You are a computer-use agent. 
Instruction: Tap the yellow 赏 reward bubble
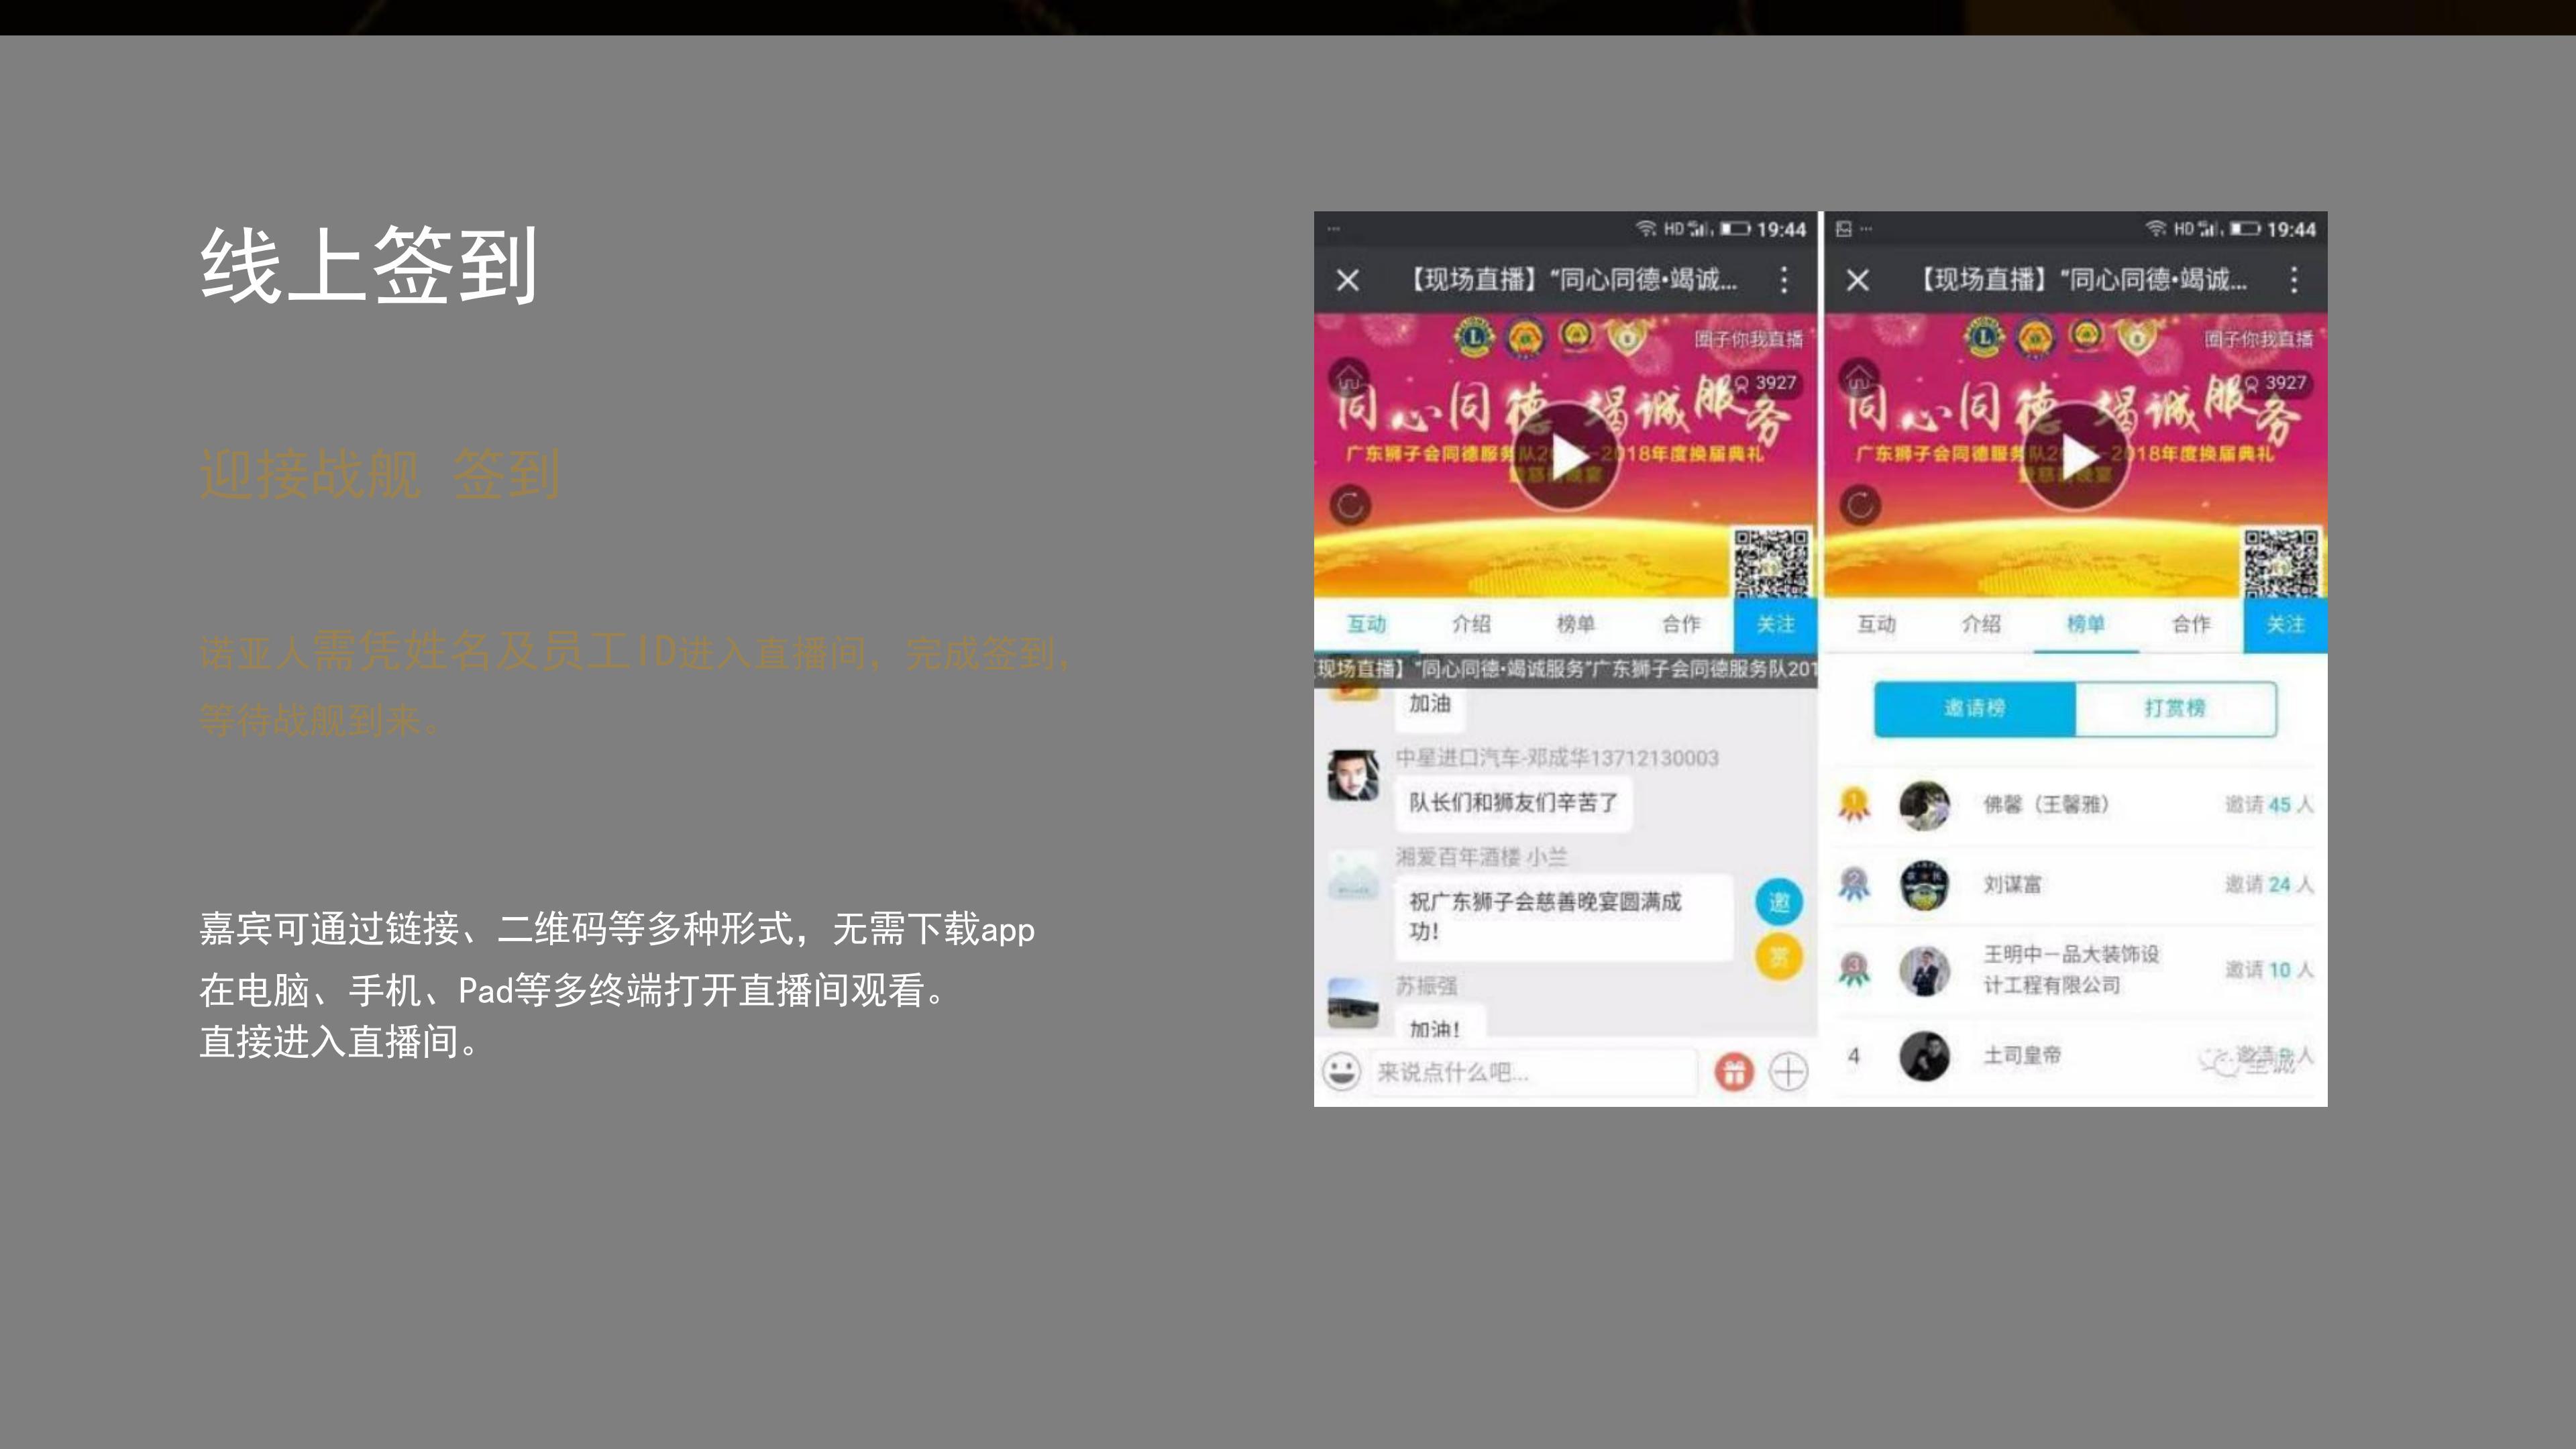[1779, 957]
